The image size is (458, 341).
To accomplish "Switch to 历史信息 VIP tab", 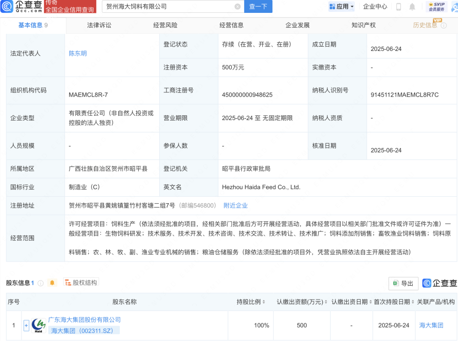I will coord(425,25).
